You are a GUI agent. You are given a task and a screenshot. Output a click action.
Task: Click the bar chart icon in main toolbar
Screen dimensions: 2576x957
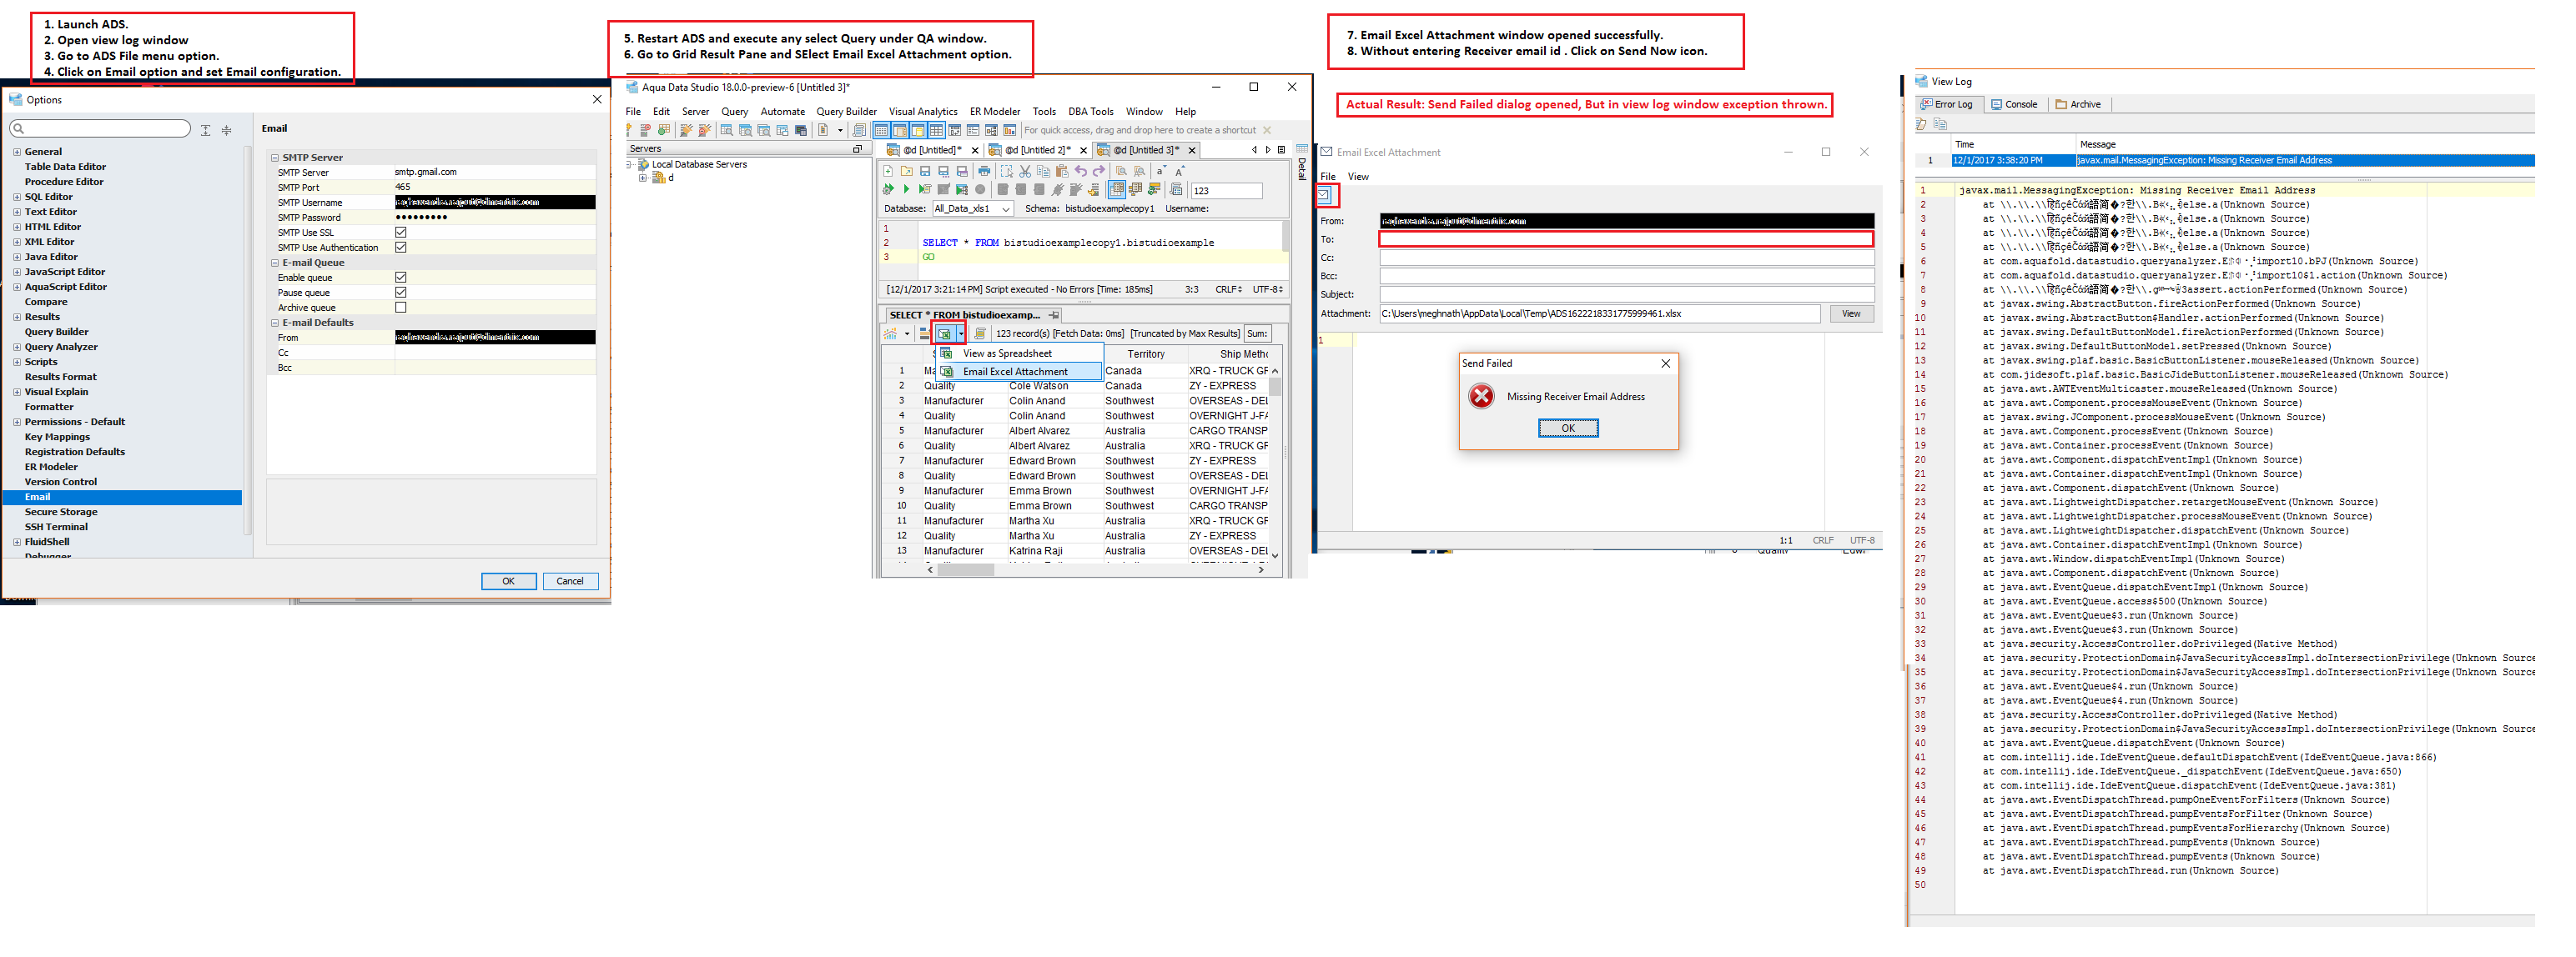pos(1010,130)
